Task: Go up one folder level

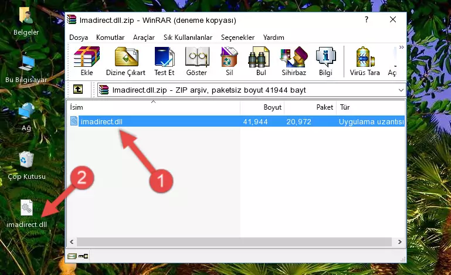Action: click(78, 90)
